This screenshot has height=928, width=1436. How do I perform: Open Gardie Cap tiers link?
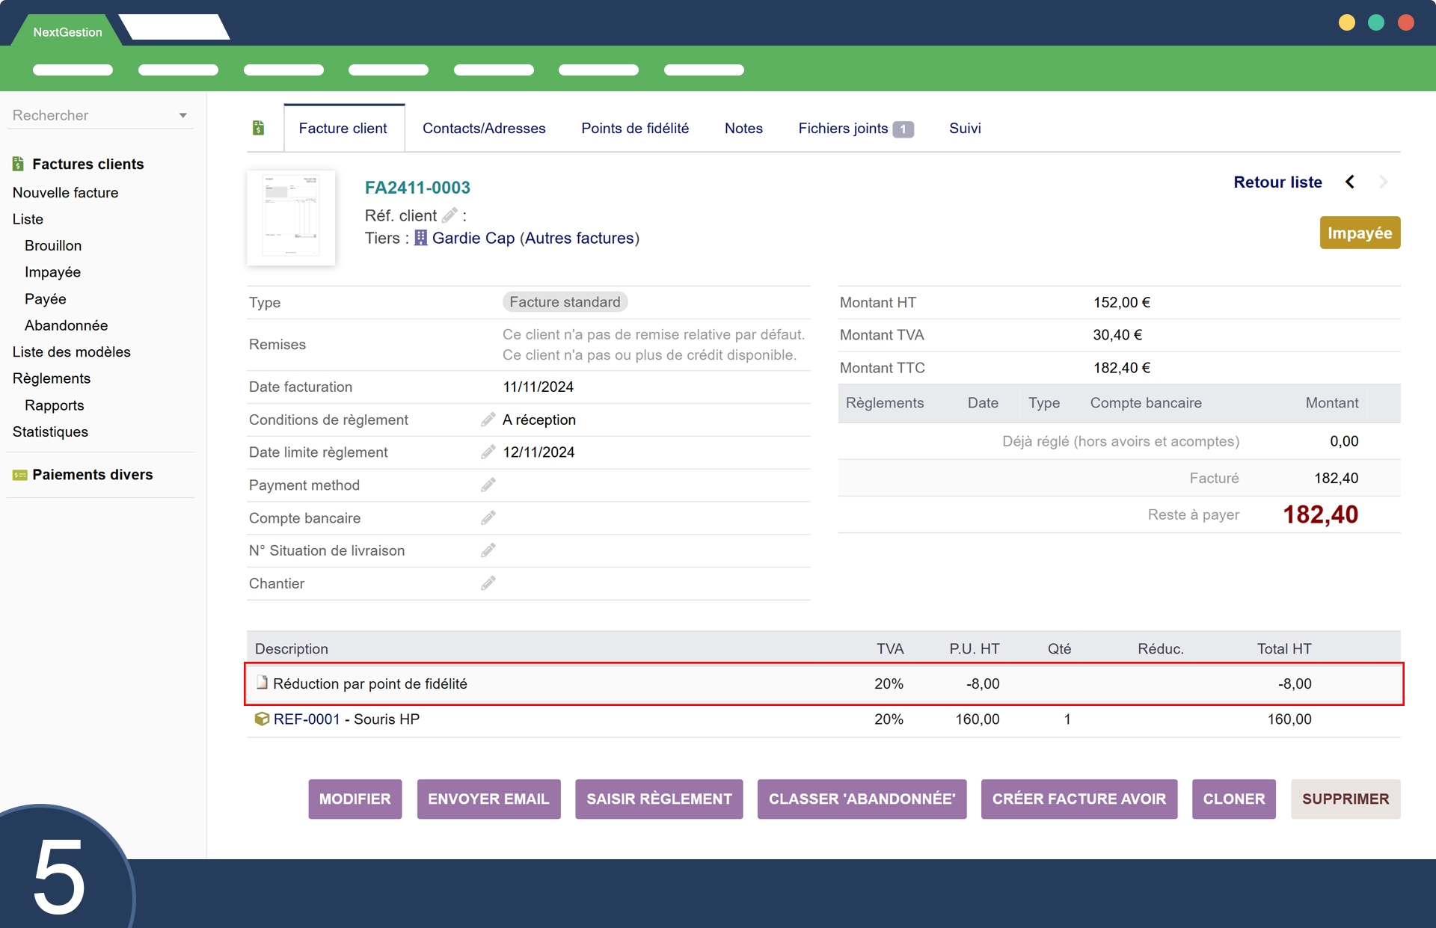[x=473, y=238]
